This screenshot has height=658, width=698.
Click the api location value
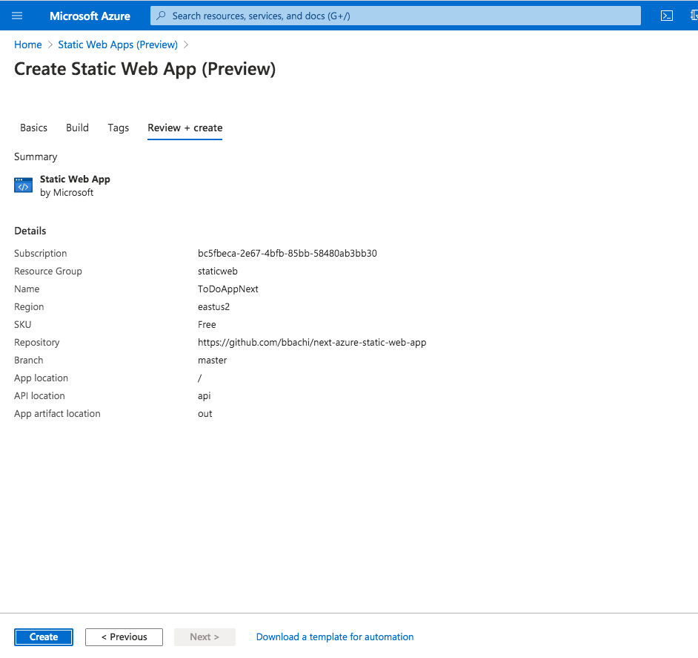(x=205, y=396)
